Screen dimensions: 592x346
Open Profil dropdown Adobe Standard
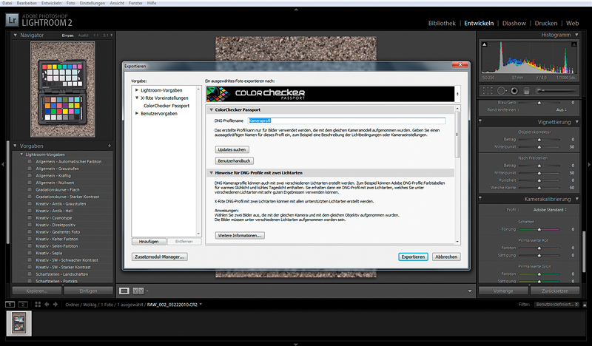[550, 210]
